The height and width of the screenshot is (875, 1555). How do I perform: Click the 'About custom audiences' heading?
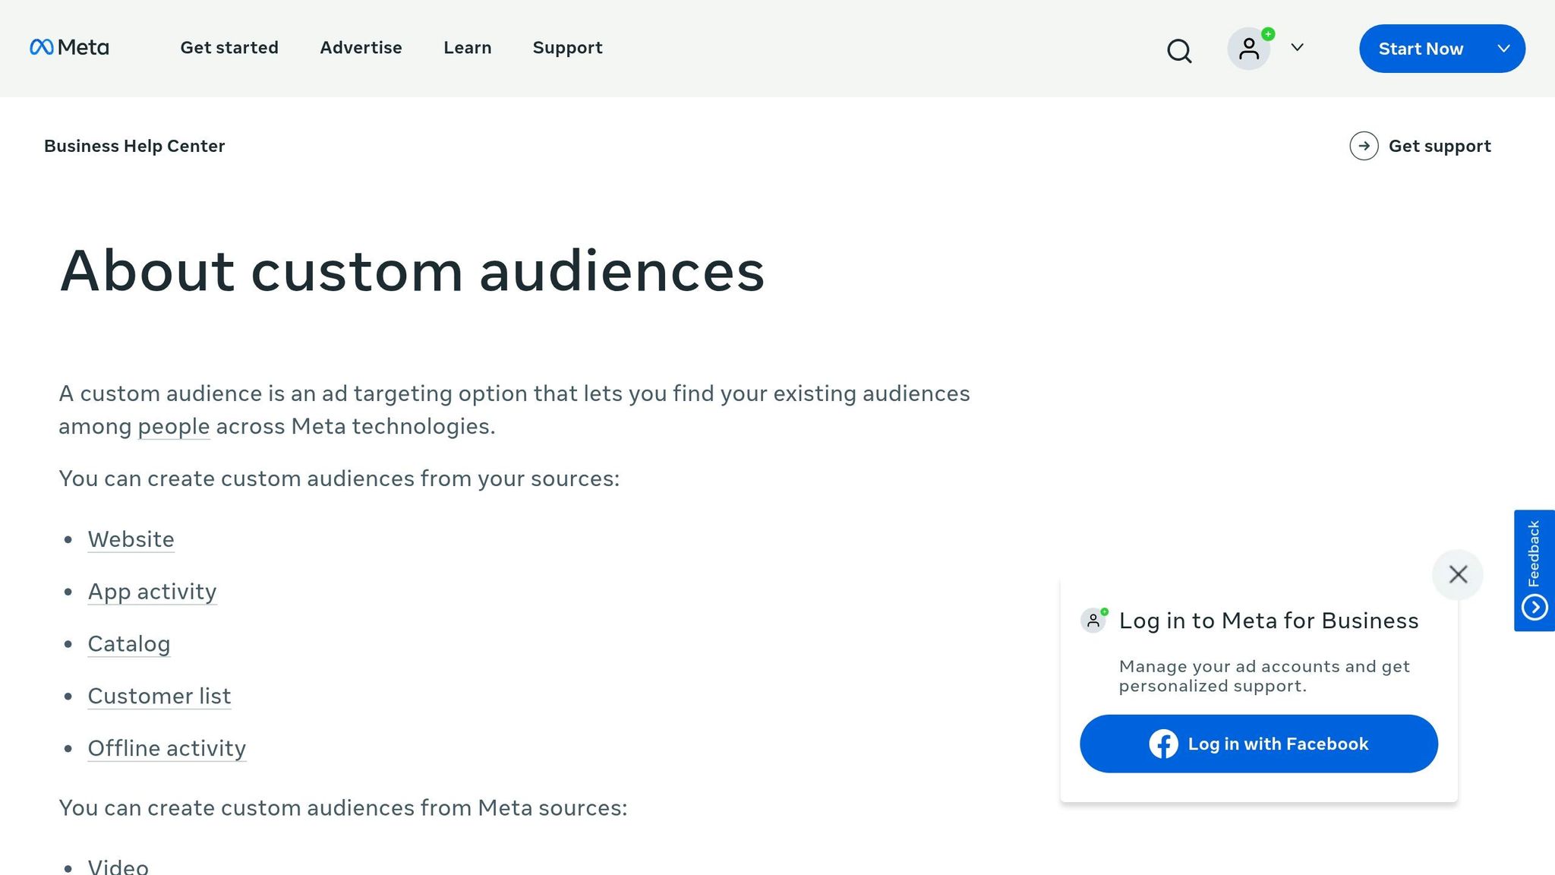[412, 271]
